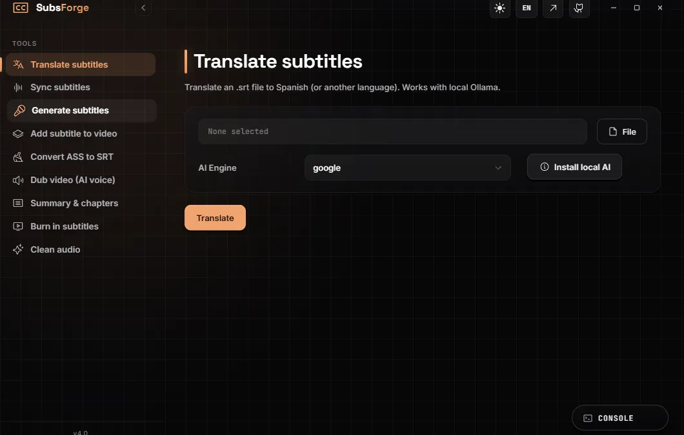Maximize the SubsForge window
The width and height of the screenshot is (684, 435).
637,8
